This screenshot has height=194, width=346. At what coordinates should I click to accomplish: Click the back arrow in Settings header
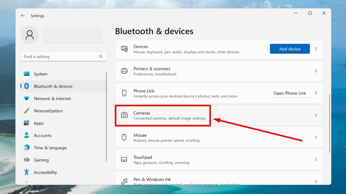pos(23,16)
